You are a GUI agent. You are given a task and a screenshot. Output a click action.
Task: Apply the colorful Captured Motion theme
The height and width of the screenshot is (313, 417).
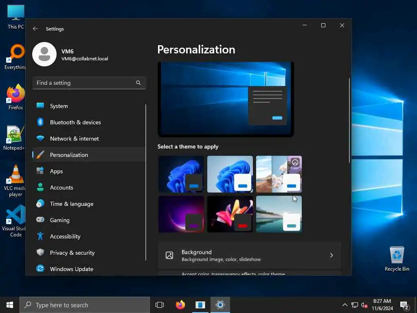coord(230,214)
